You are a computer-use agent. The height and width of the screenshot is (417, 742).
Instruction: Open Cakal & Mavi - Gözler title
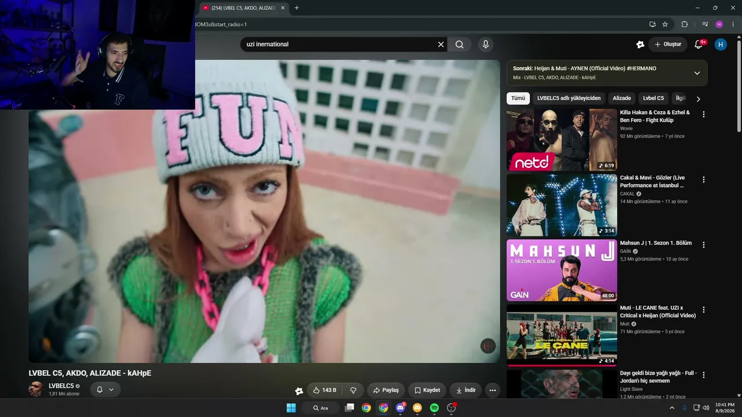pyautogui.click(x=652, y=182)
